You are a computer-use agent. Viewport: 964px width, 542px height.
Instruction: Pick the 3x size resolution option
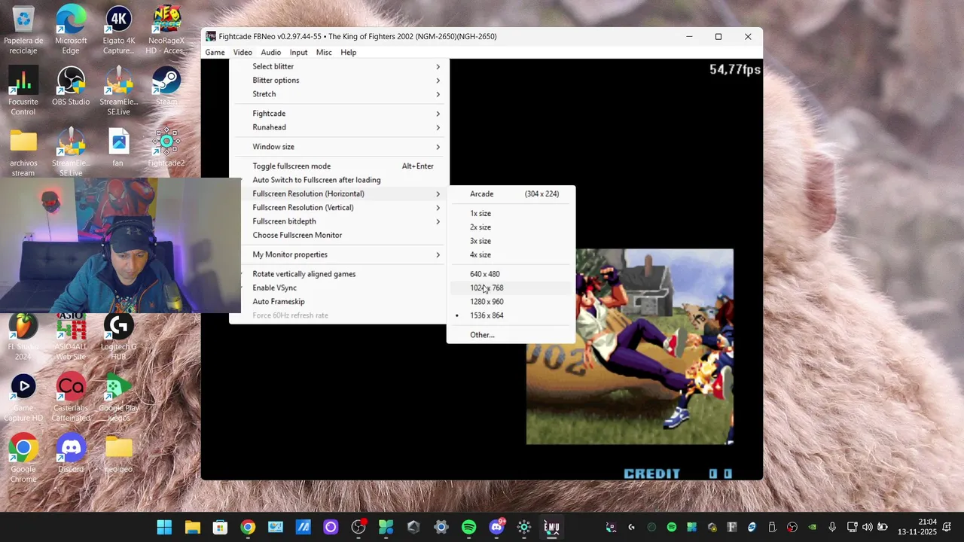coord(511,241)
